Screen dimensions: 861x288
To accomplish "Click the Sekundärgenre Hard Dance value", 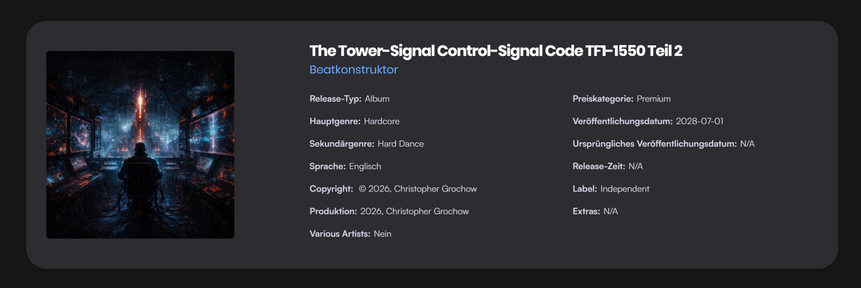I will tap(401, 144).
